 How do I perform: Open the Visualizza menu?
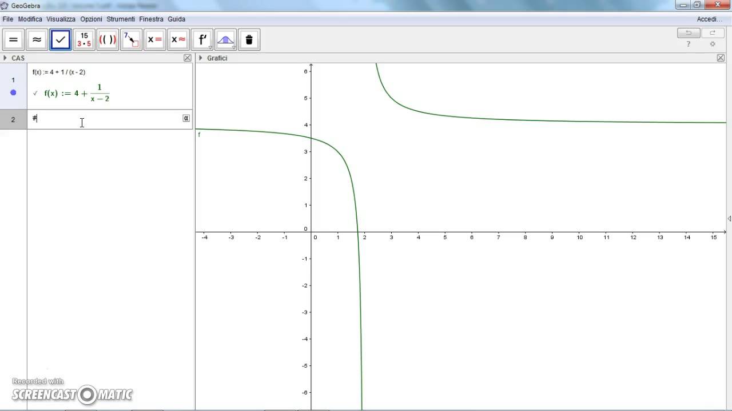(61, 19)
